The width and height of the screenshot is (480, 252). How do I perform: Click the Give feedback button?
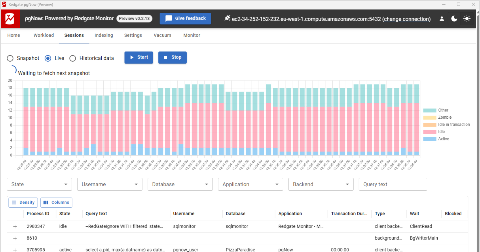185,18
